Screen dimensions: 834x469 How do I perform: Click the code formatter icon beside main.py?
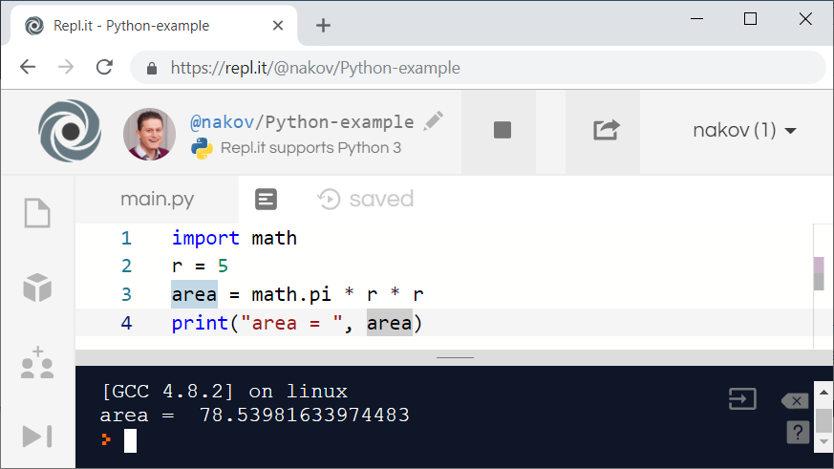[267, 199]
